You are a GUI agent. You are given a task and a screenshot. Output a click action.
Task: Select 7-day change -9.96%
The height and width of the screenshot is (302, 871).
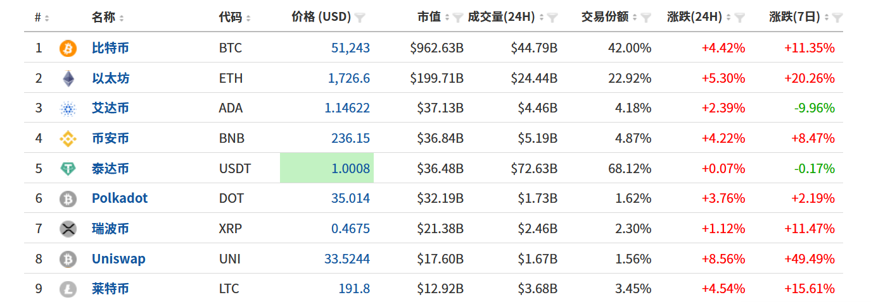pos(815,108)
